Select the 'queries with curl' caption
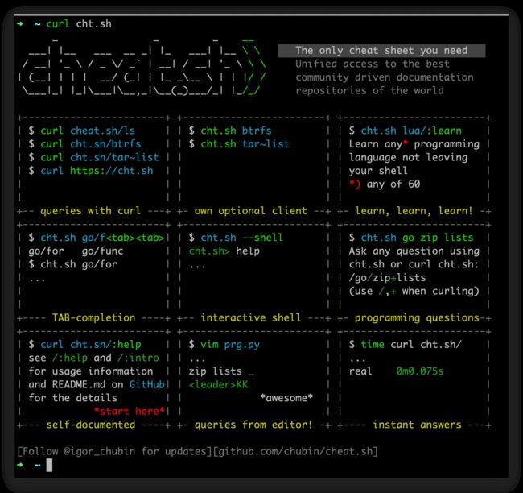Image resolution: width=523 pixels, height=493 pixels. [x=90, y=211]
